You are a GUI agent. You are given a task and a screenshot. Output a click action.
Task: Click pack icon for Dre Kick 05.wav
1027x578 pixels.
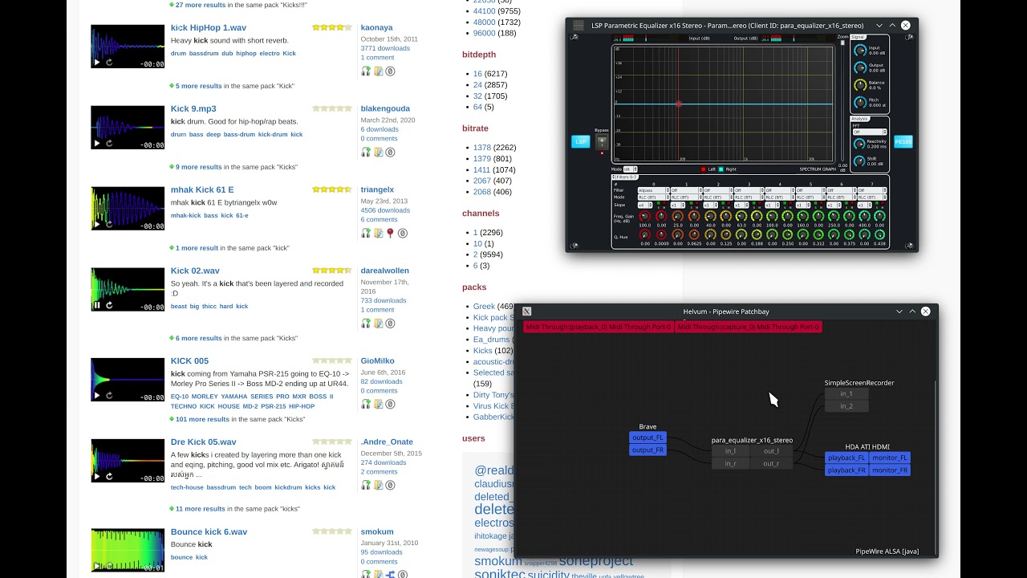[x=378, y=485]
